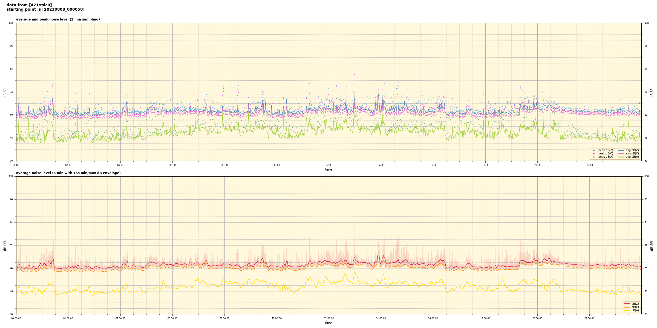Click the 00:00:00 tick label on bottom chart
The width and height of the screenshot is (657, 328).
16,318
